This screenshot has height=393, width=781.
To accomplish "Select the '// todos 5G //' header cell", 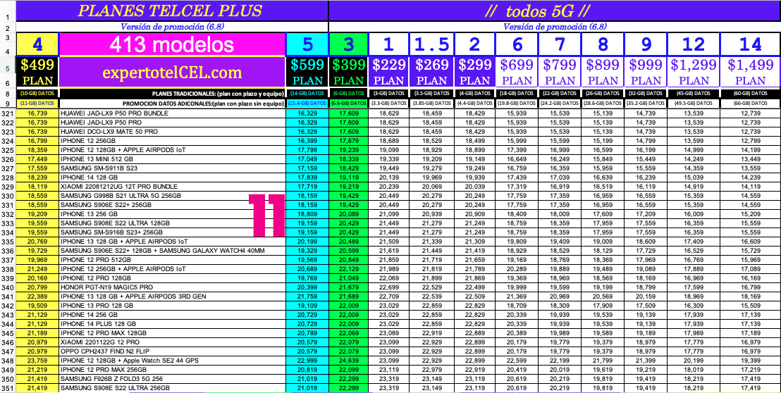I will click(x=554, y=11).
